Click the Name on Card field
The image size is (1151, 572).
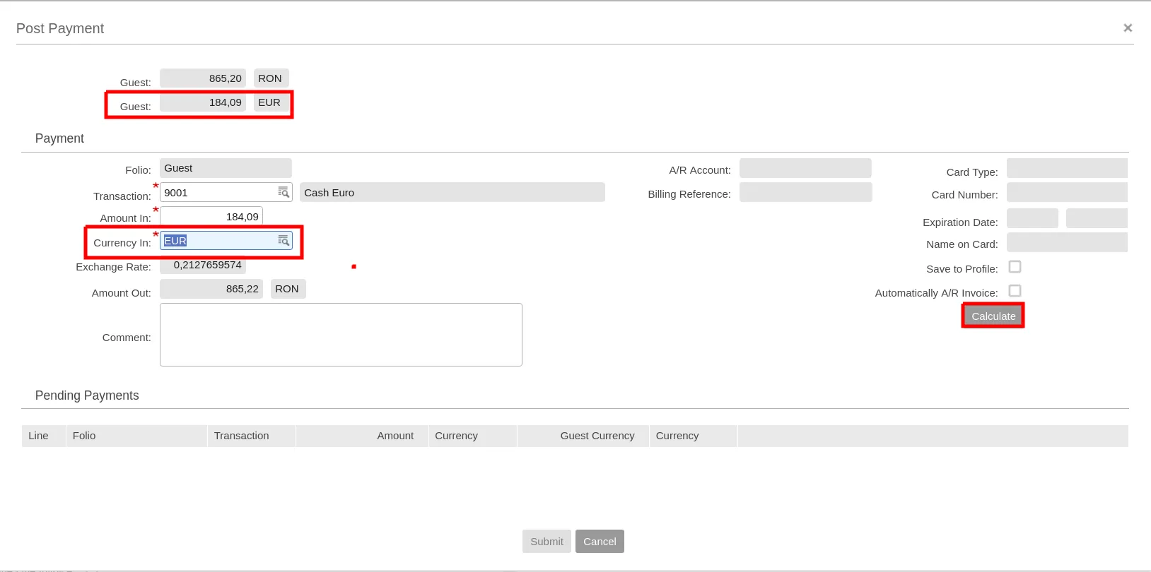pyautogui.click(x=1067, y=242)
